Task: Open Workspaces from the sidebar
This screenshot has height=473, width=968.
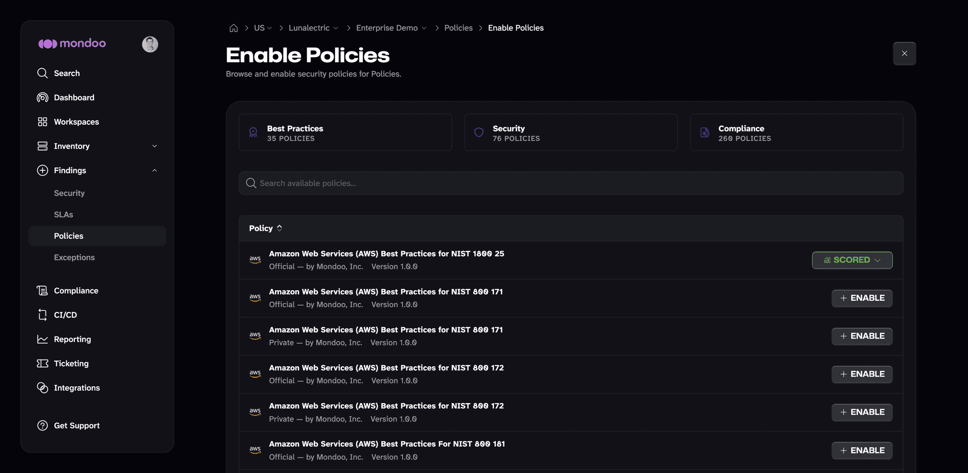Action: [77, 122]
